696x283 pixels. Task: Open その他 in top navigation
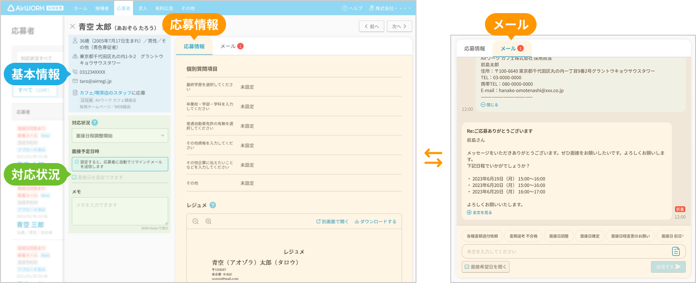[x=188, y=8]
